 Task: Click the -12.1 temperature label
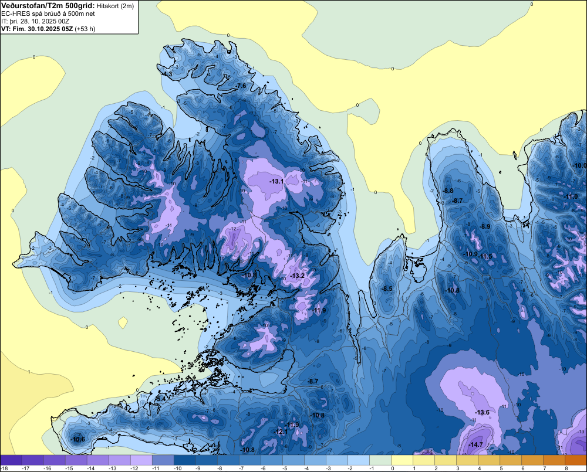point(281,432)
